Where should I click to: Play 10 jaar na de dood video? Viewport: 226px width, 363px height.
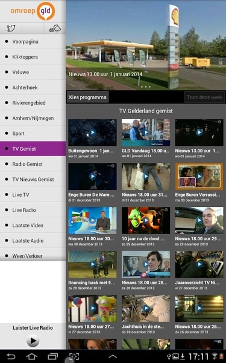(146, 220)
